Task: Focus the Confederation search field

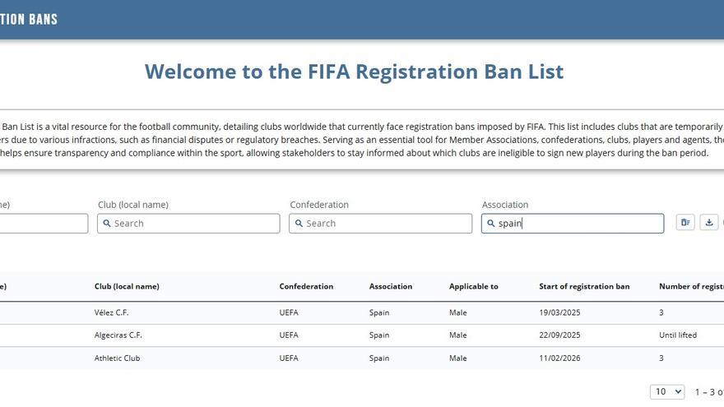Action: (x=386, y=224)
